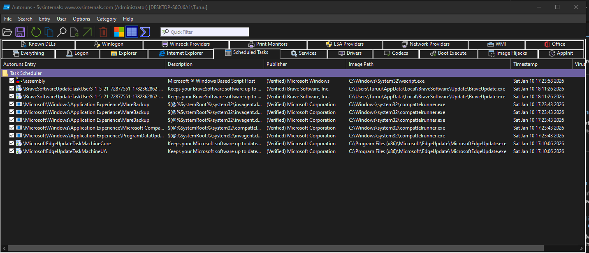This screenshot has width=589, height=253.
Task: Switch to the Codecs tab
Action: click(x=396, y=53)
